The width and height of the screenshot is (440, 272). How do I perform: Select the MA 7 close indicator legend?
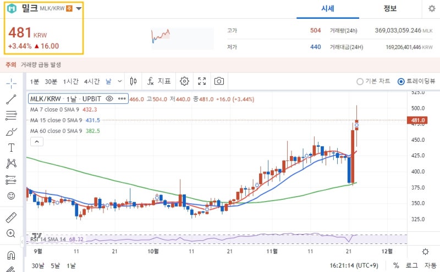point(63,110)
